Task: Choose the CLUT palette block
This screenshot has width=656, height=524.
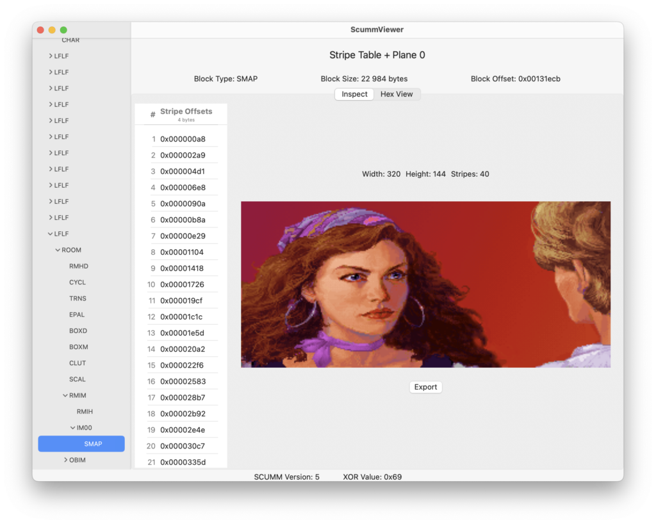Action: [78, 363]
